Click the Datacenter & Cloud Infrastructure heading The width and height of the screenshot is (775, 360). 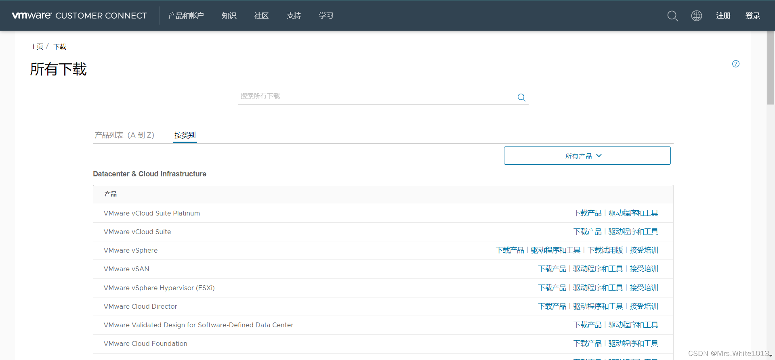pos(149,174)
